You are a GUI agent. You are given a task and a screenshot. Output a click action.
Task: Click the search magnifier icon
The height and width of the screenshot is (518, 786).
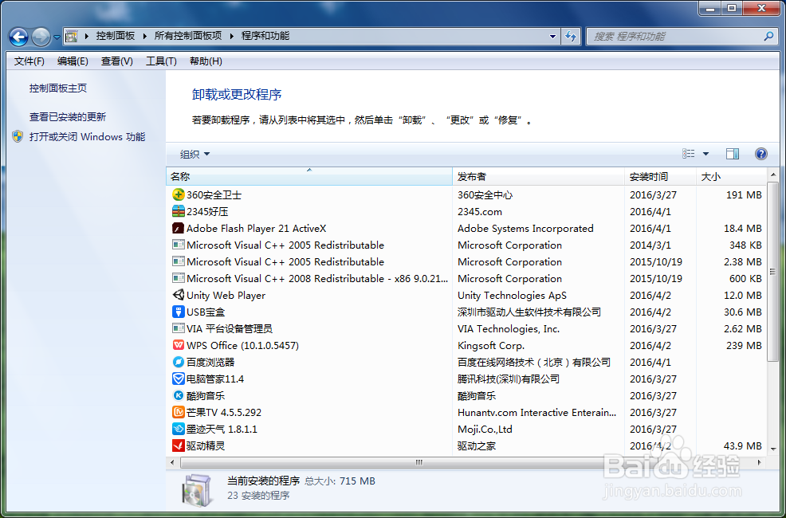[768, 36]
